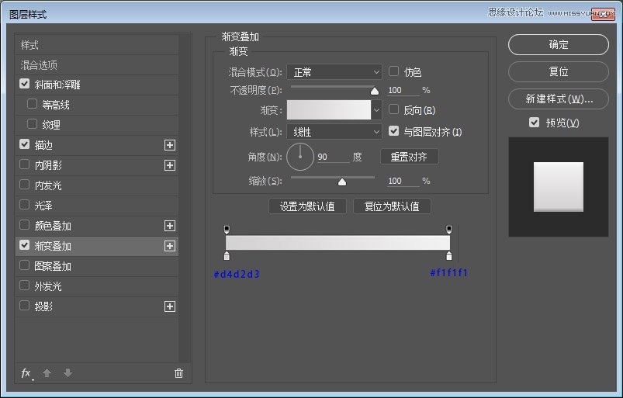Select 混合选项 in the styles list
The width and height of the screenshot is (623, 398).
(x=39, y=65)
